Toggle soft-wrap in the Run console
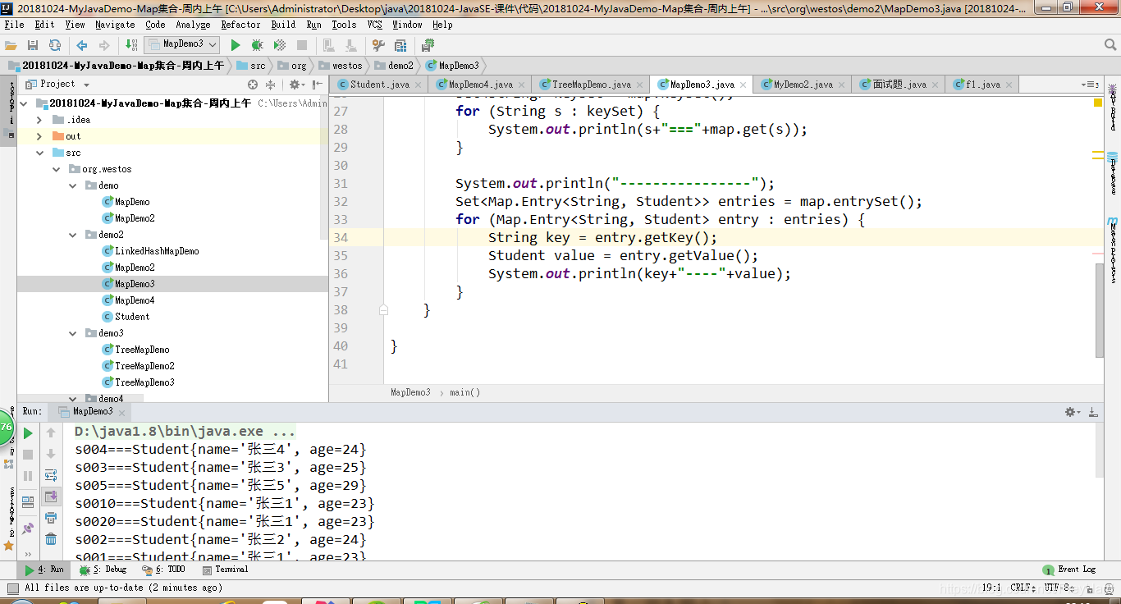The image size is (1121, 604). point(51,475)
